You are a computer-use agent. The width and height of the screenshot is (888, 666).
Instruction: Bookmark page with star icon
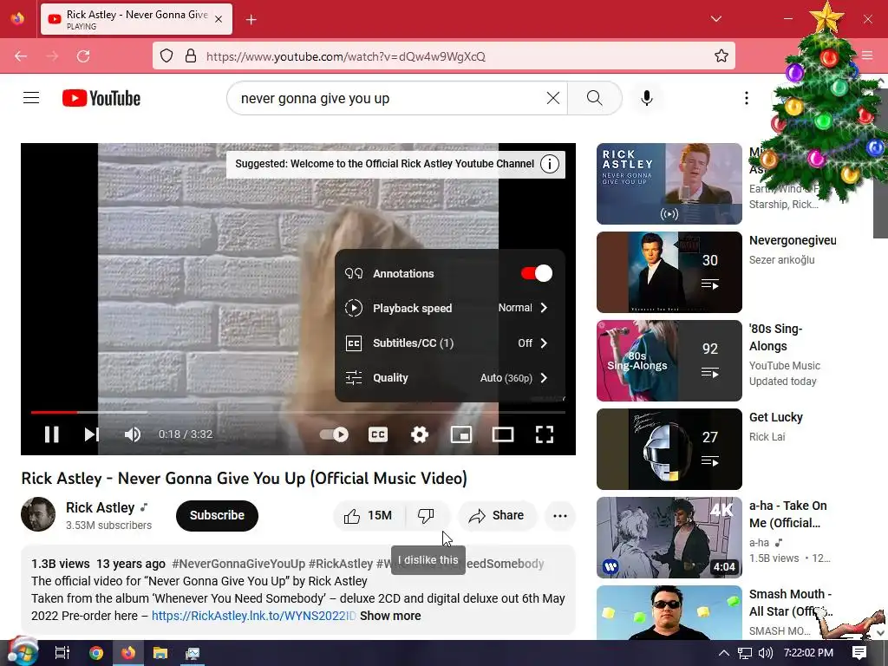pyautogui.click(x=721, y=56)
